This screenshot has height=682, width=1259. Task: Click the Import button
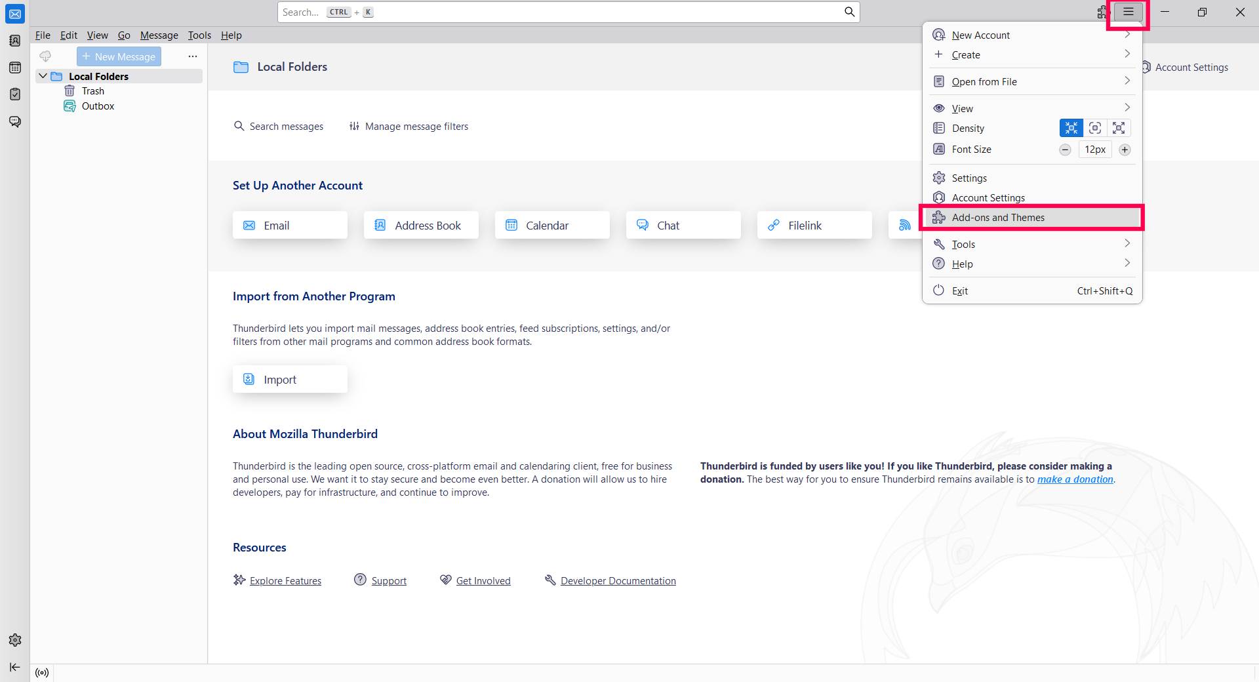[290, 379]
